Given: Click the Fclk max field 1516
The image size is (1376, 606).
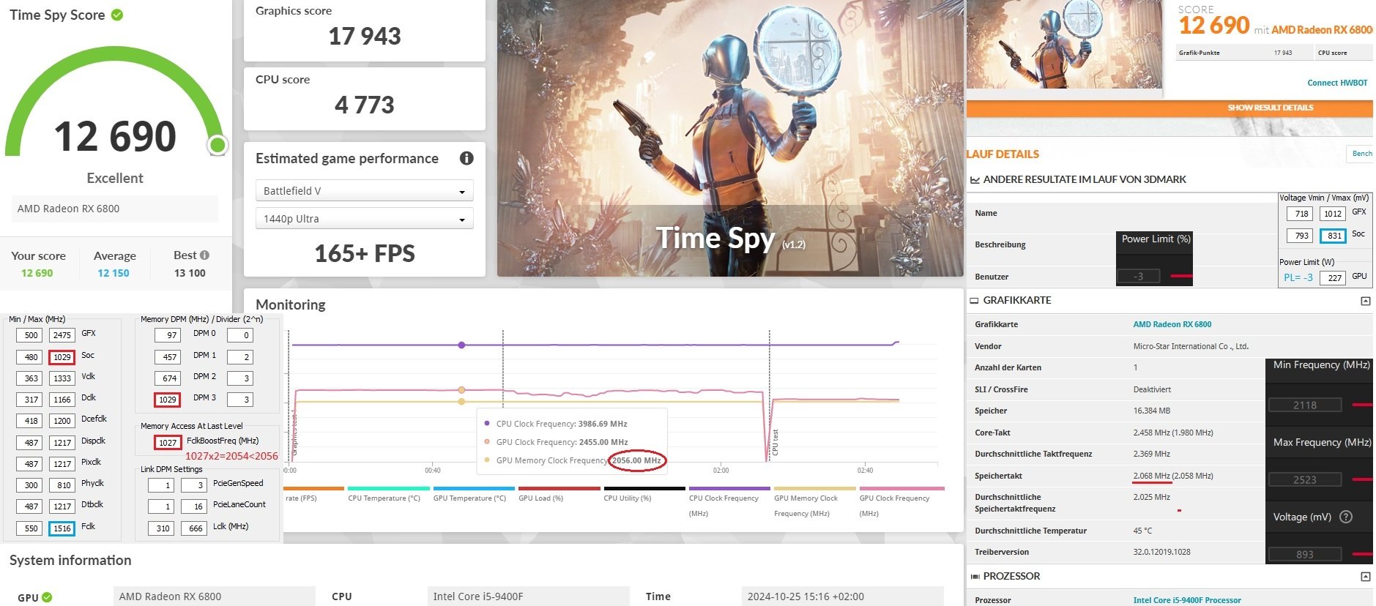Looking at the screenshot, I should tap(62, 528).
